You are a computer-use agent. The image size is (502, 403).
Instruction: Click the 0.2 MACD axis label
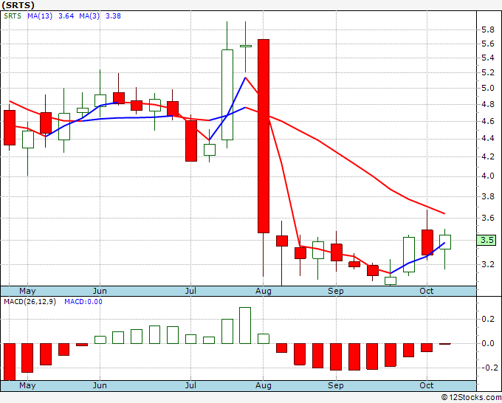(x=488, y=319)
